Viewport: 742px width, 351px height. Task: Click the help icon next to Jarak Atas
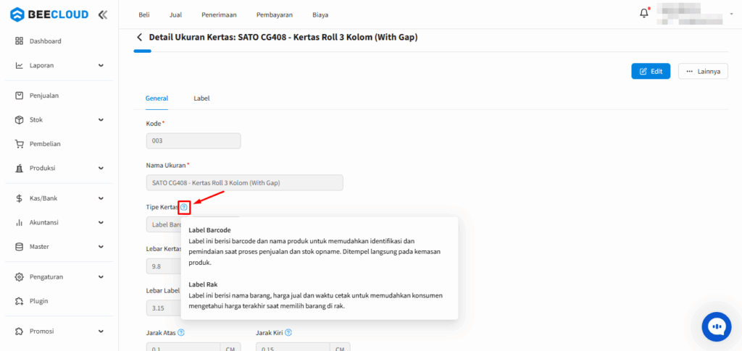[x=180, y=333]
